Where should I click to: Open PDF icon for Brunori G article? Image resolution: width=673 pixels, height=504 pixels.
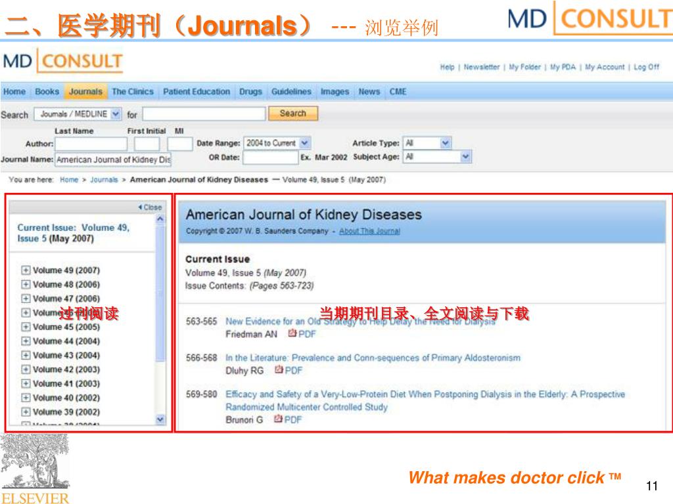tap(278, 419)
